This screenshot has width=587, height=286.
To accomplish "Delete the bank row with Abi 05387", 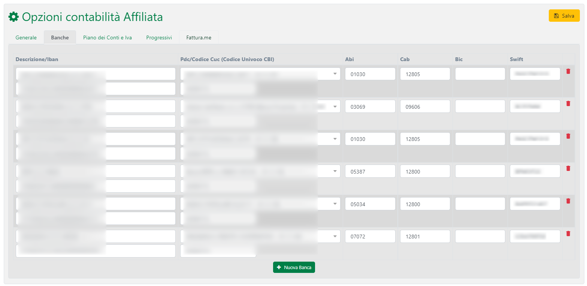I will 568,169.
